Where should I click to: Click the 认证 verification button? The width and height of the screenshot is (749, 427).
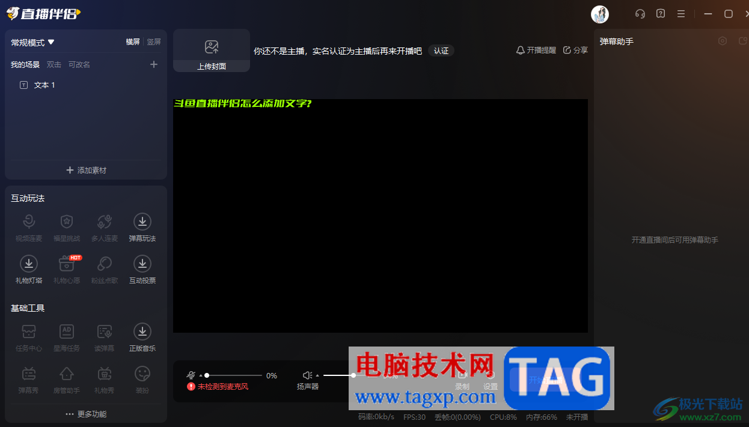click(441, 51)
